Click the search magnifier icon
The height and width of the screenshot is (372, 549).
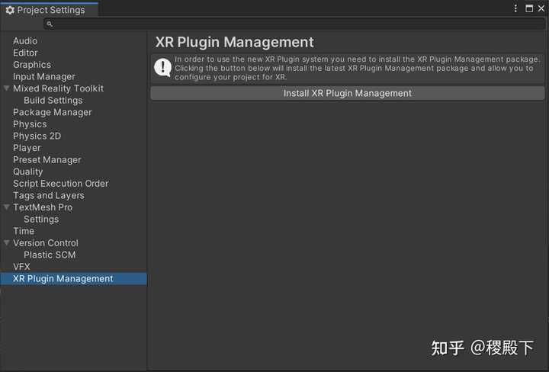click(x=50, y=24)
